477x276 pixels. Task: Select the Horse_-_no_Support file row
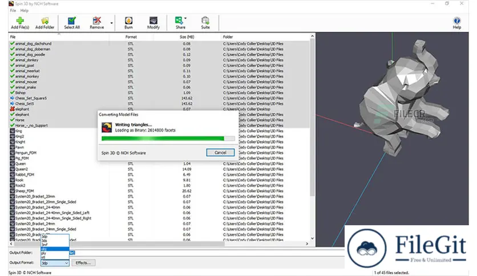click(159, 125)
